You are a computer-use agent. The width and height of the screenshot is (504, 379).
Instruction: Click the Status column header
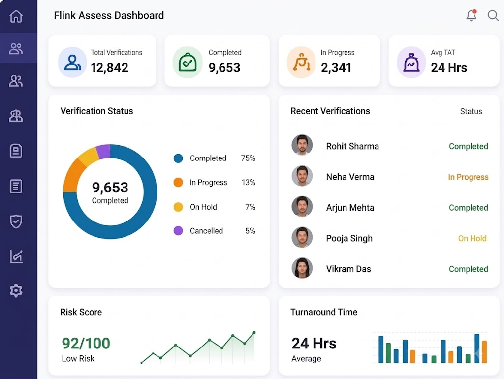click(471, 111)
